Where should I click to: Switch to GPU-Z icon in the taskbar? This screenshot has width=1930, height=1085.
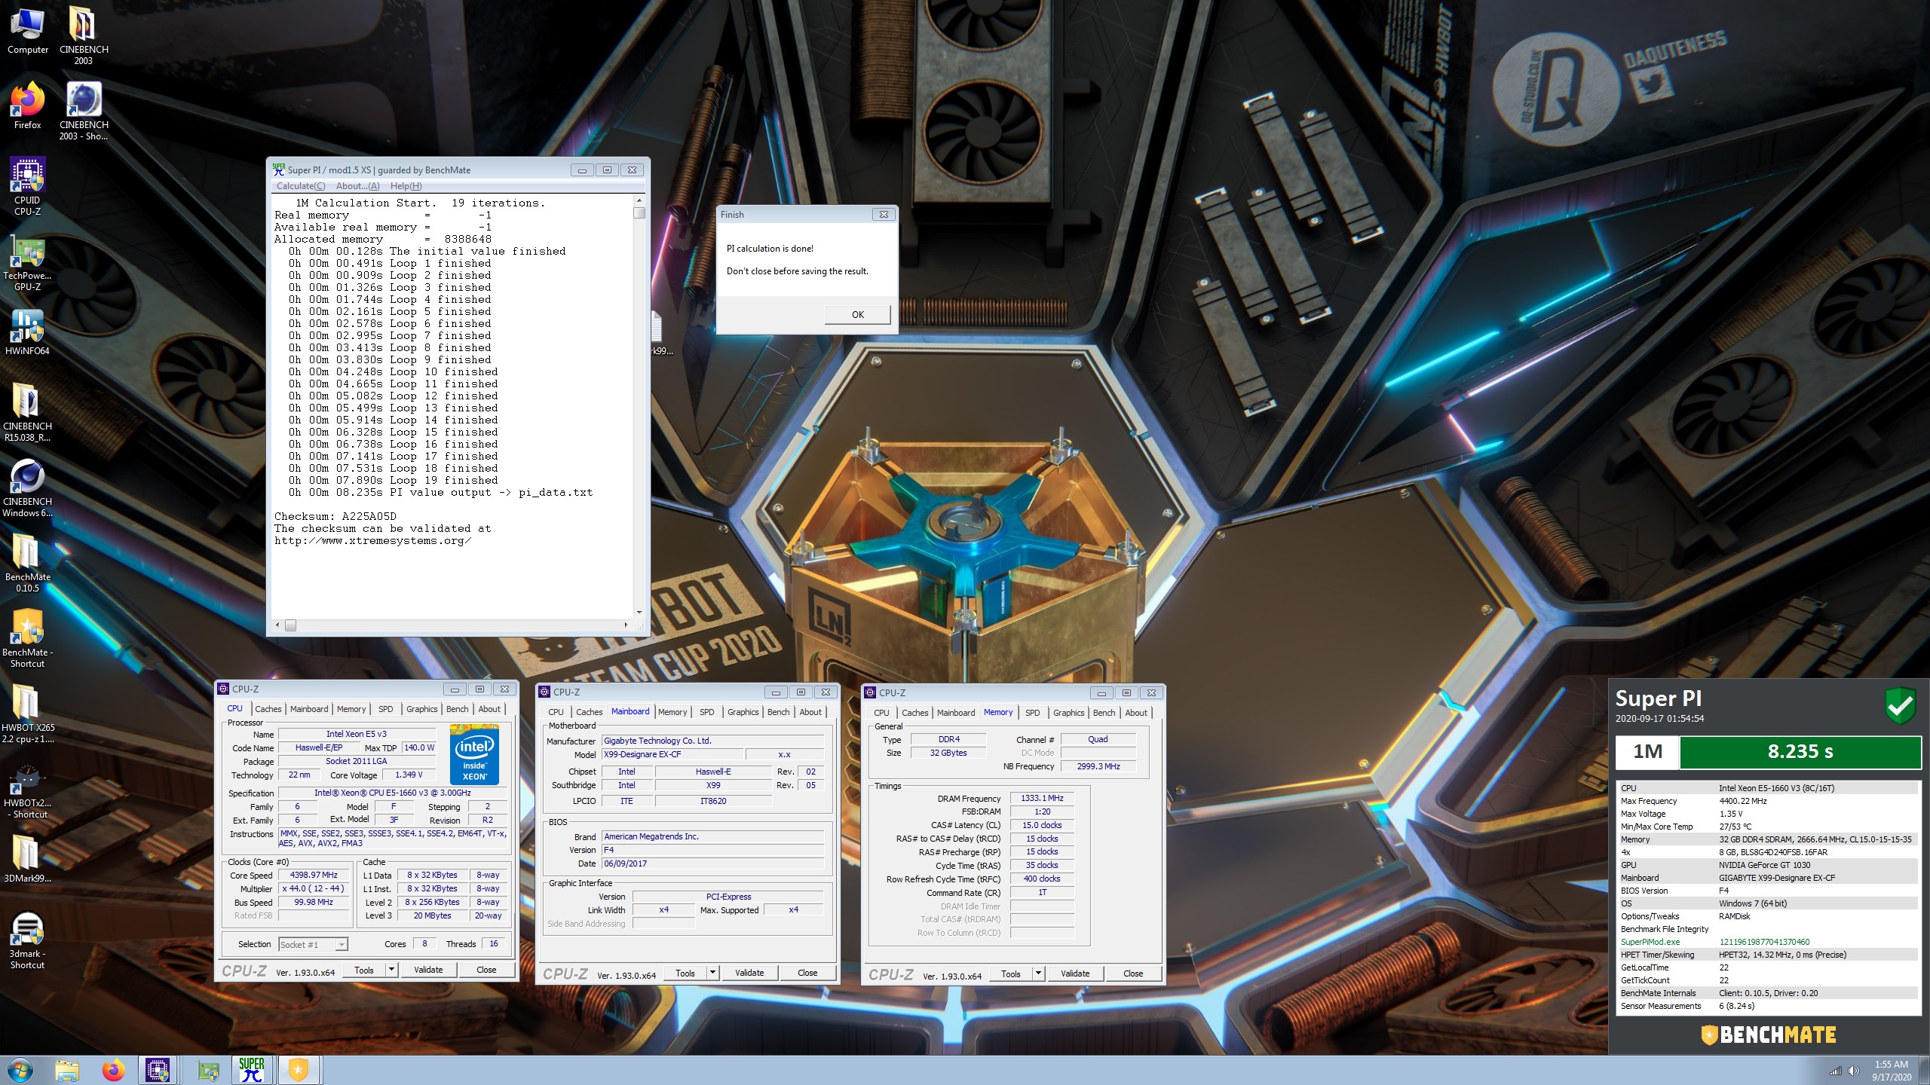(208, 1070)
